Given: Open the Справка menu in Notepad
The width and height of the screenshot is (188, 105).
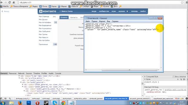Looking at the screenshot, I should point(115,21).
